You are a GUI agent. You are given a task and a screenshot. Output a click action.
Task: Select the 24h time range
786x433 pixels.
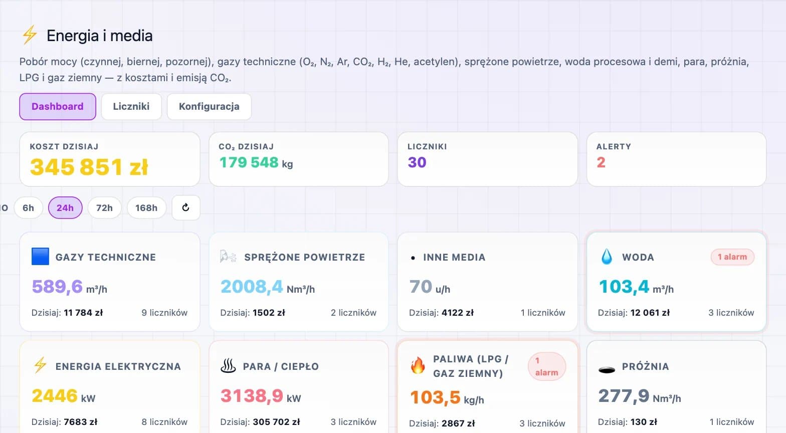click(x=65, y=207)
